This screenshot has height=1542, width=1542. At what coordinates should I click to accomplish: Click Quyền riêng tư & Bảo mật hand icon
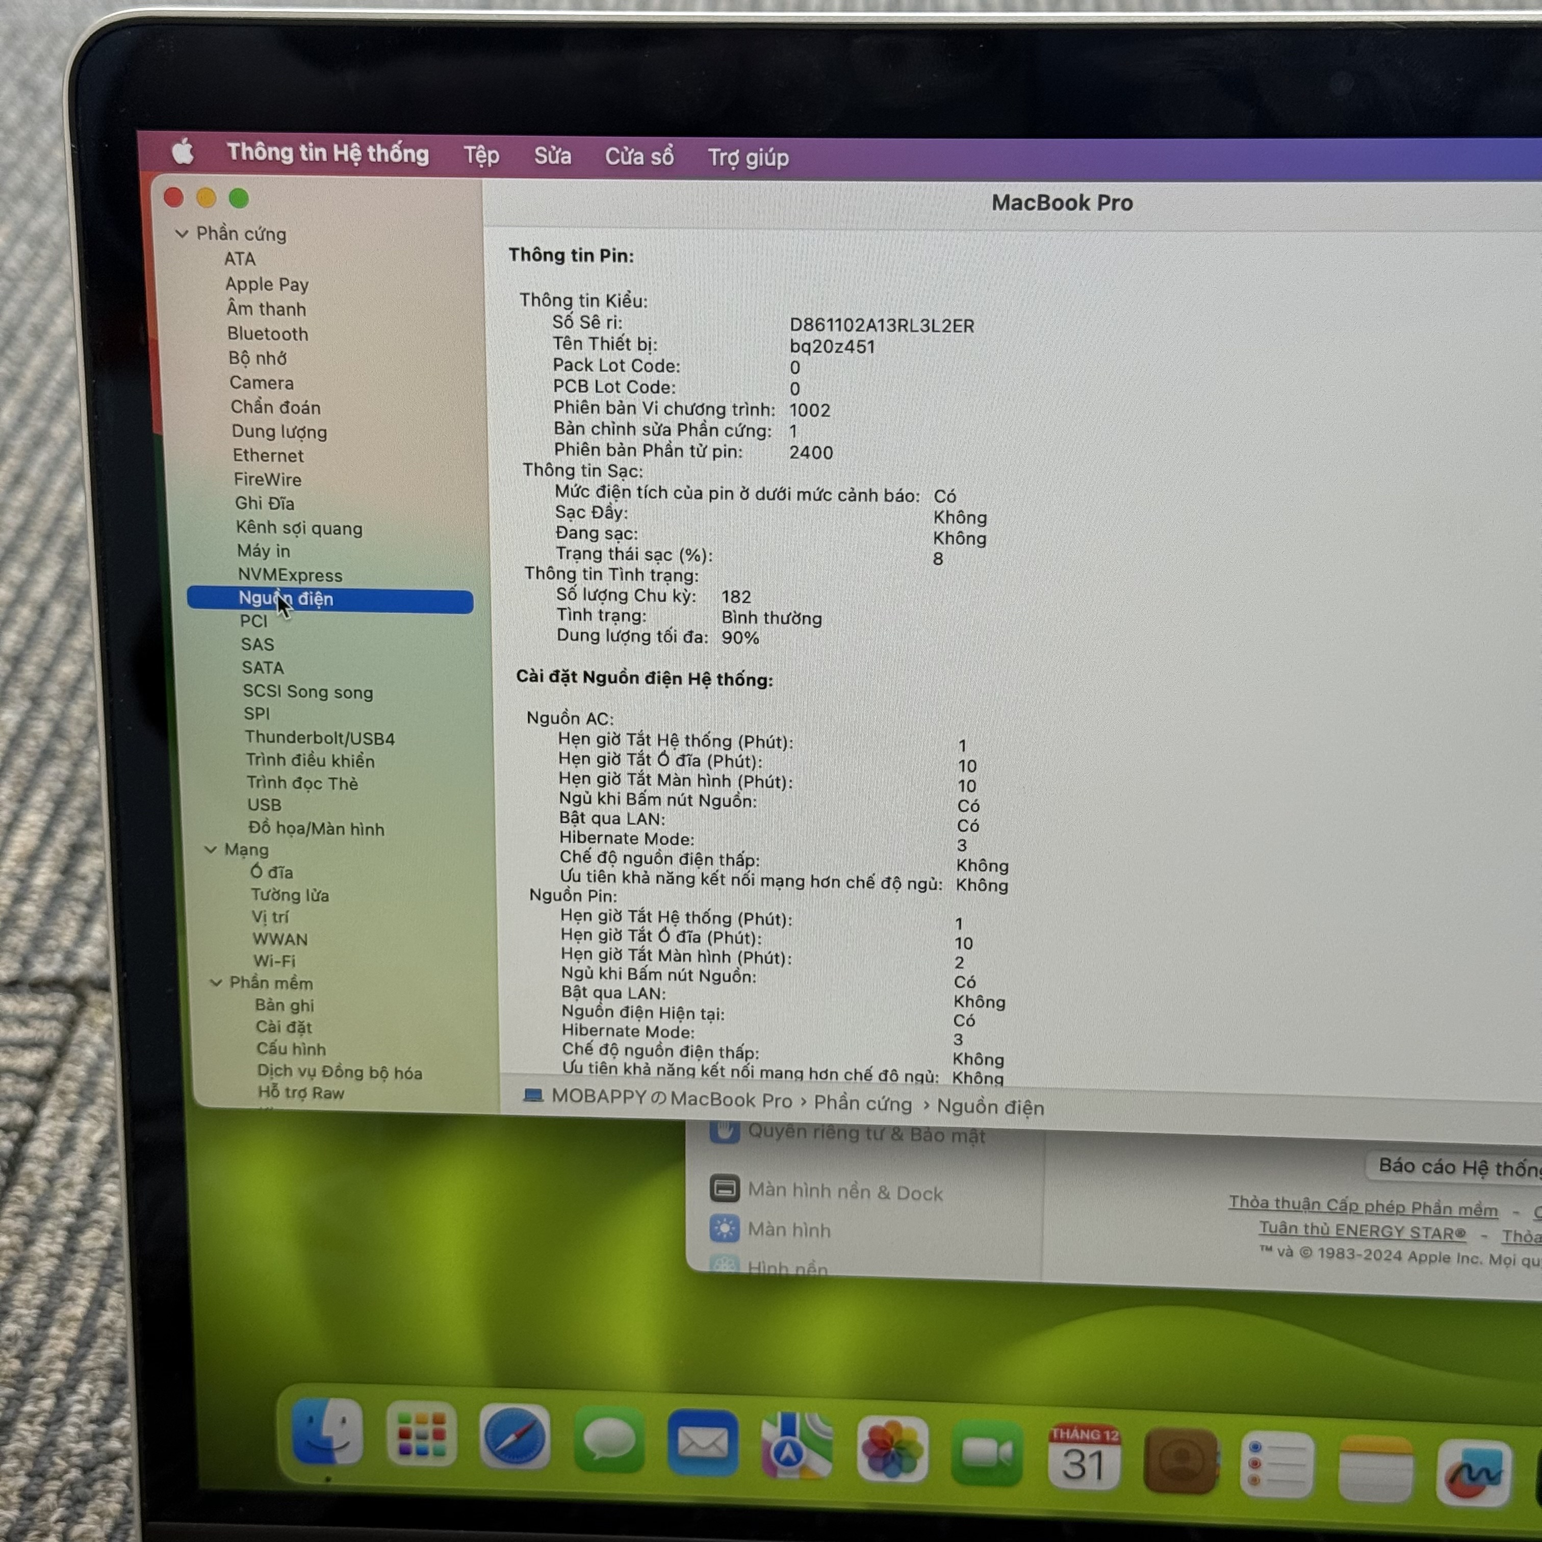coord(724,1130)
